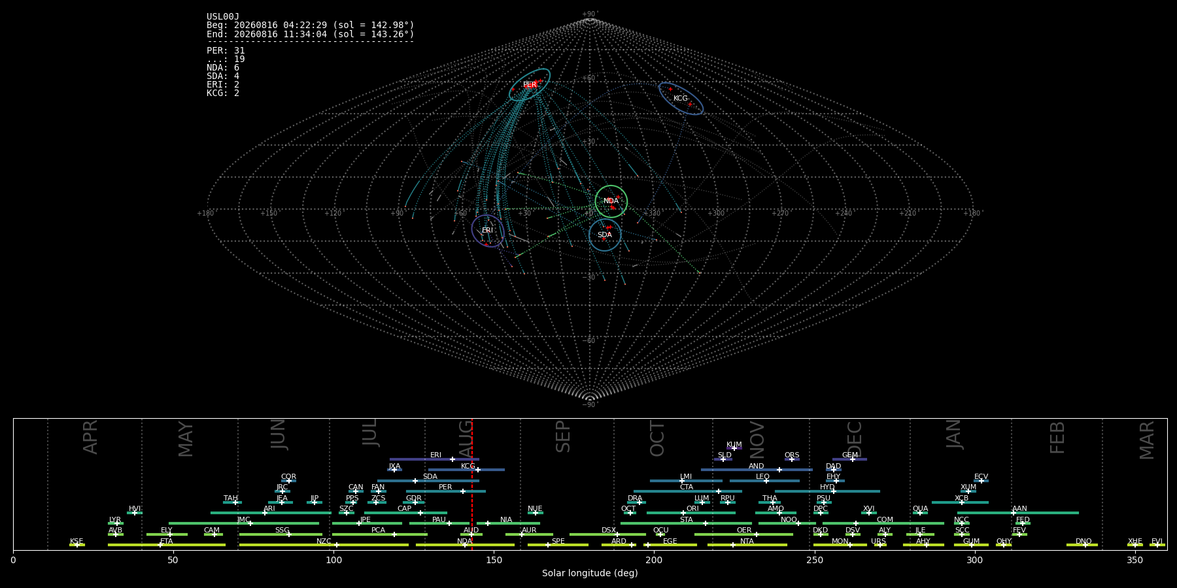Click the NZC shower bar in the timeline

pyautogui.click(x=324, y=545)
